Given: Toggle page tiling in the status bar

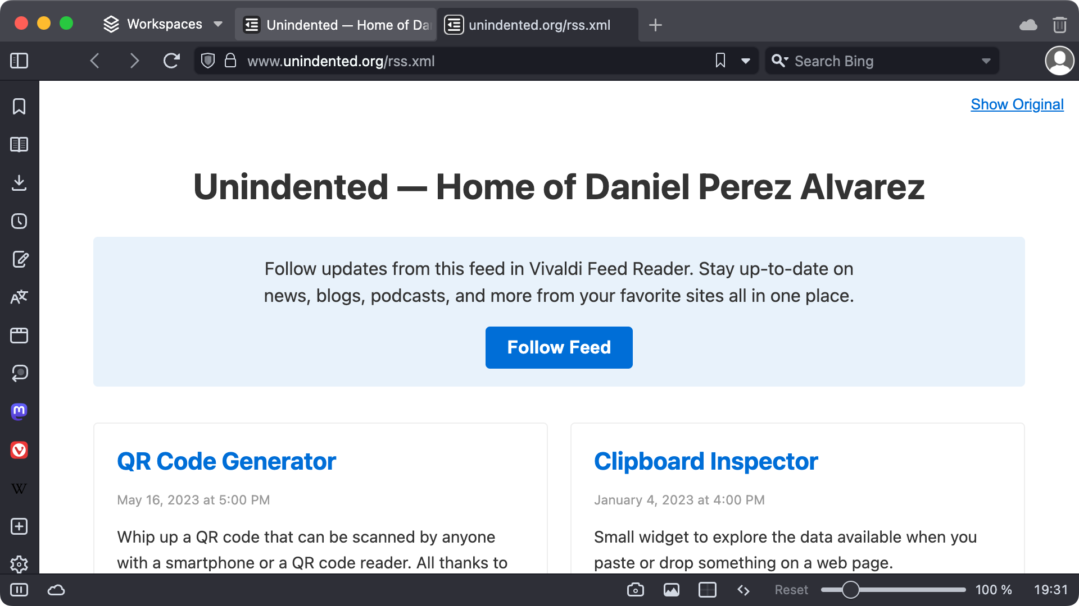Looking at the screenshot, I should 708,590.
